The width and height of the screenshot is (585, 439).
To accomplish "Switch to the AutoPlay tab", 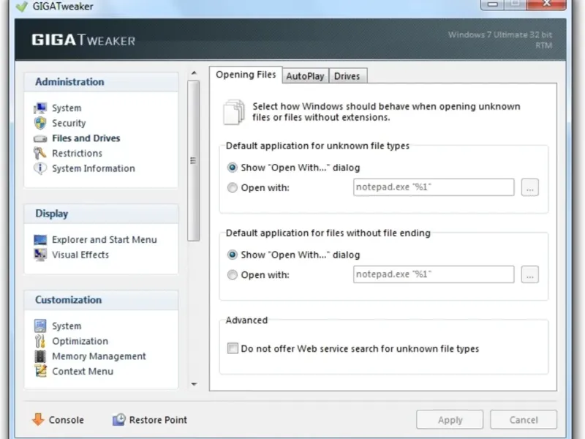I will coord(305,76).
